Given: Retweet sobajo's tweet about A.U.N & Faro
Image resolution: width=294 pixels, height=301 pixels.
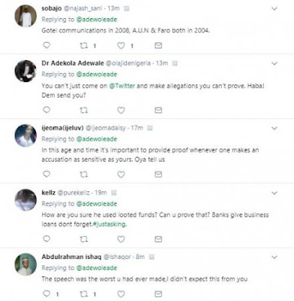Looking at the screenshot, I should point(83,46).
